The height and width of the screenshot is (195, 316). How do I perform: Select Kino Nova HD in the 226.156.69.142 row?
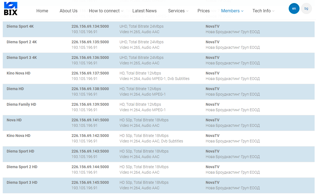click(x=19, y=136)
